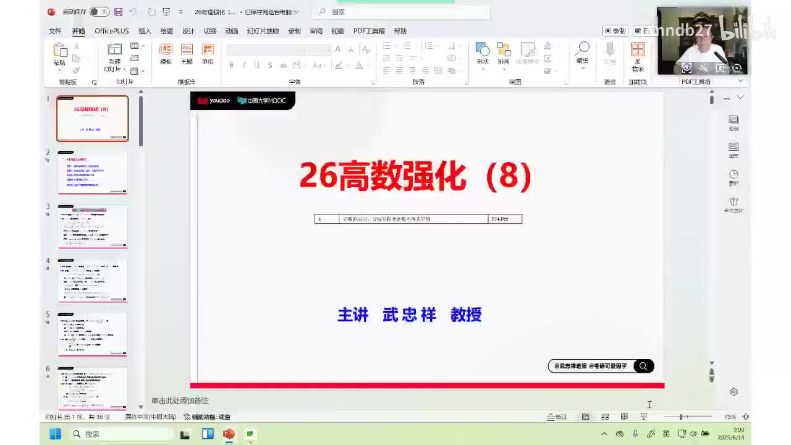Toggle the AutoSave (自动保存) switch

pos(99,12)
